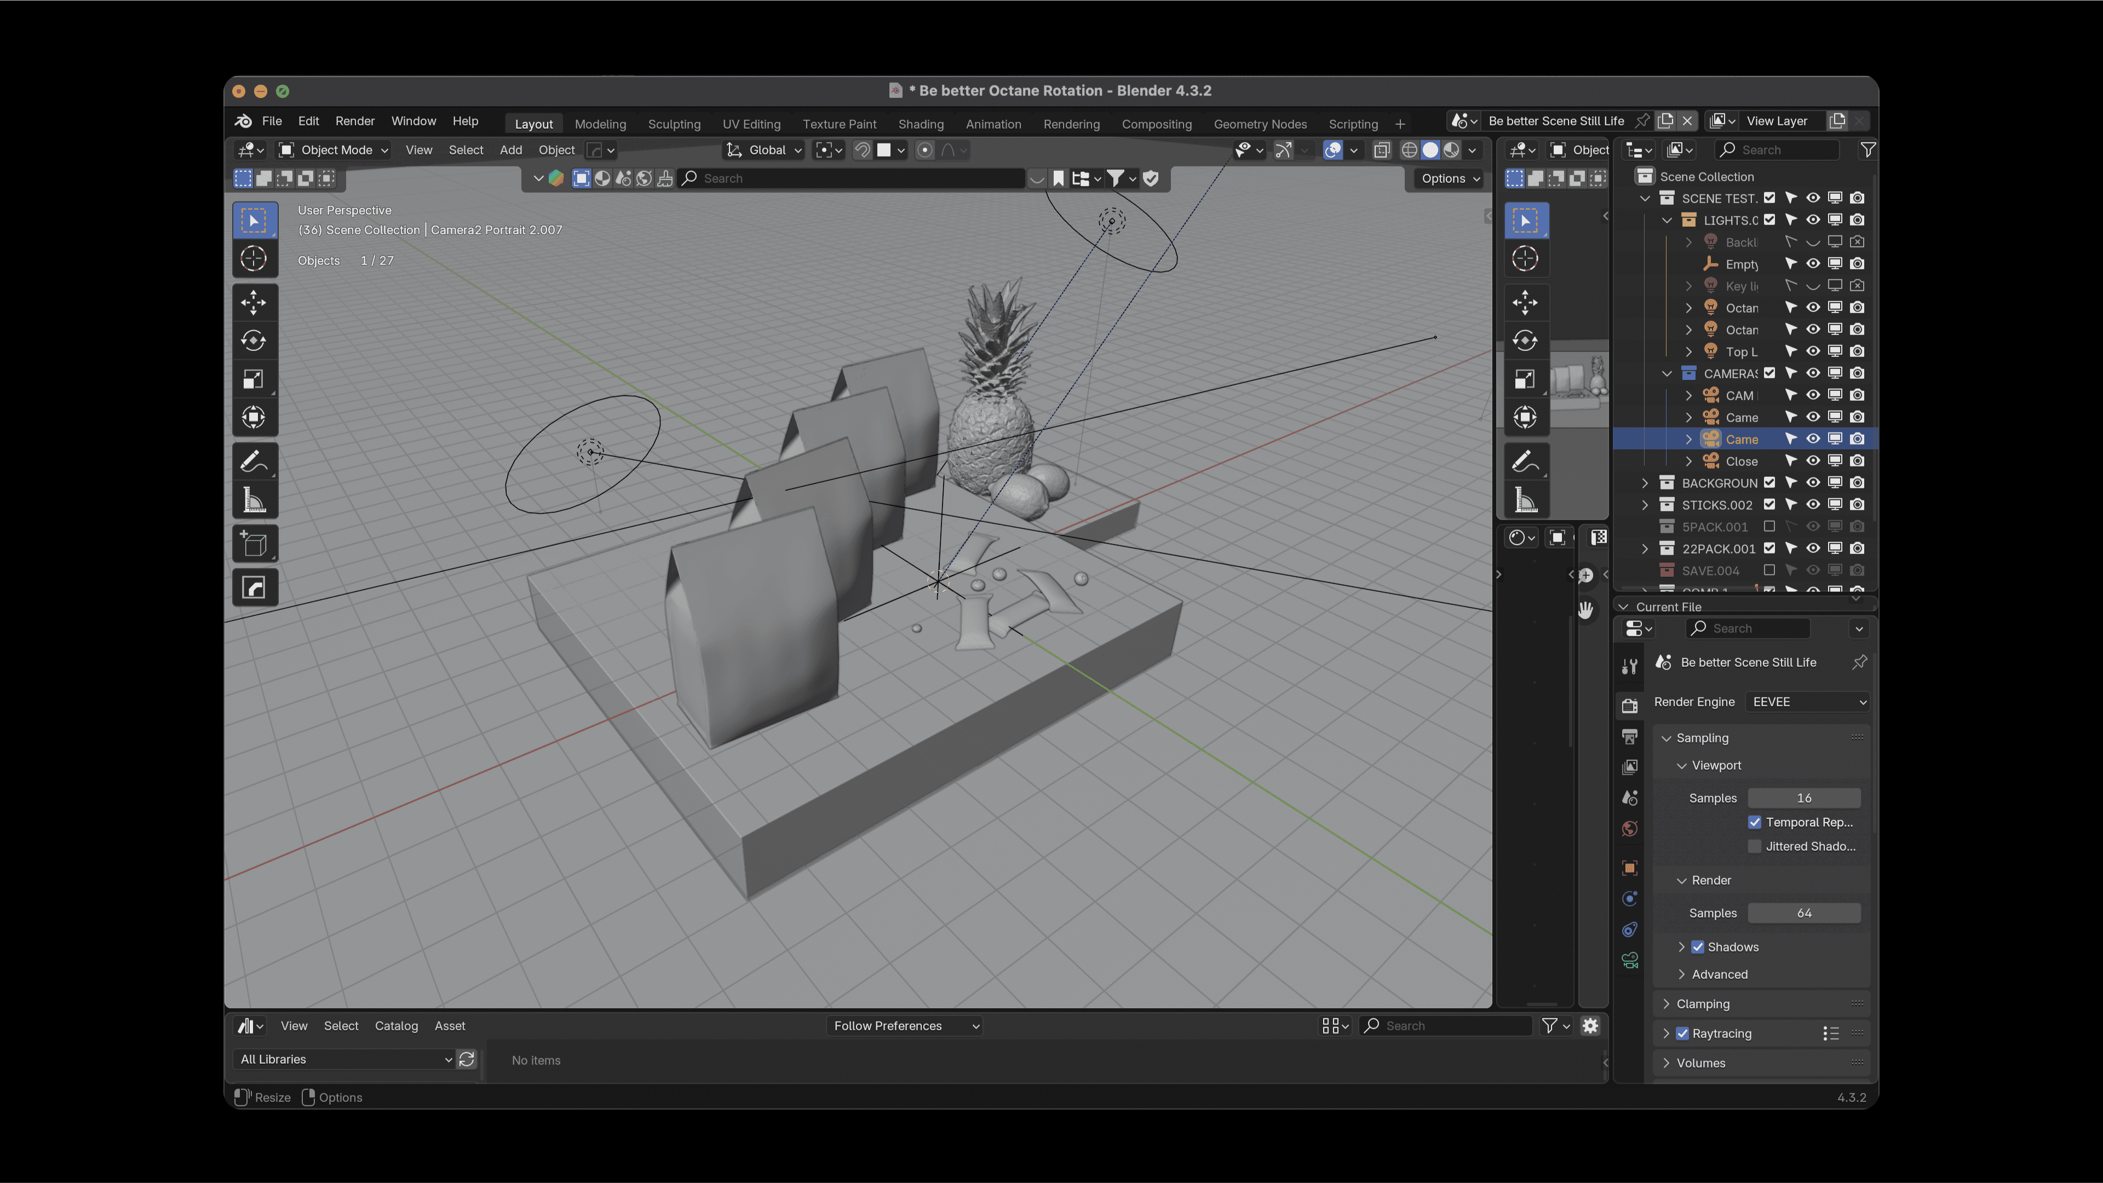
Task: Switch viewport shading to Wireframe
Action: pos(1409,150)
